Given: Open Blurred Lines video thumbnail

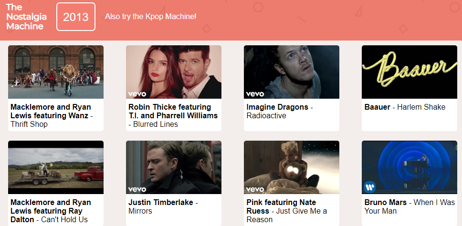Looking at the screenshot, I should [174, 72].
